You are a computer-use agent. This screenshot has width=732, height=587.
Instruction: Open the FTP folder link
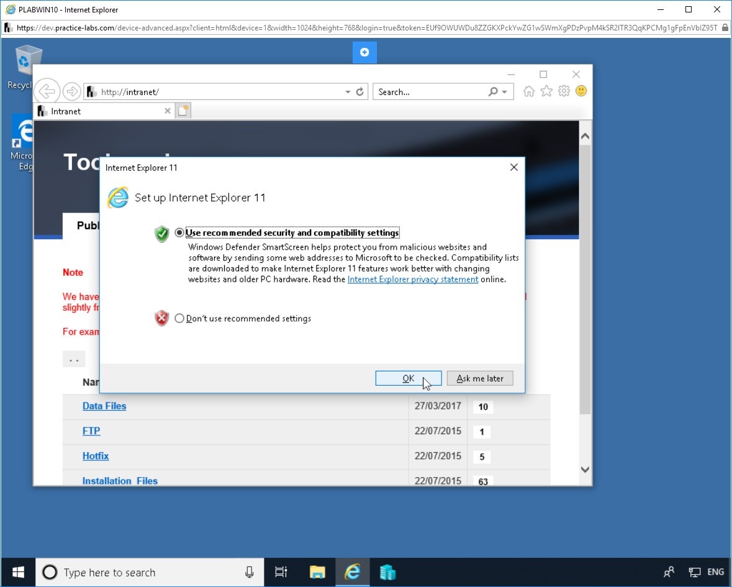(x=91, y=430)
